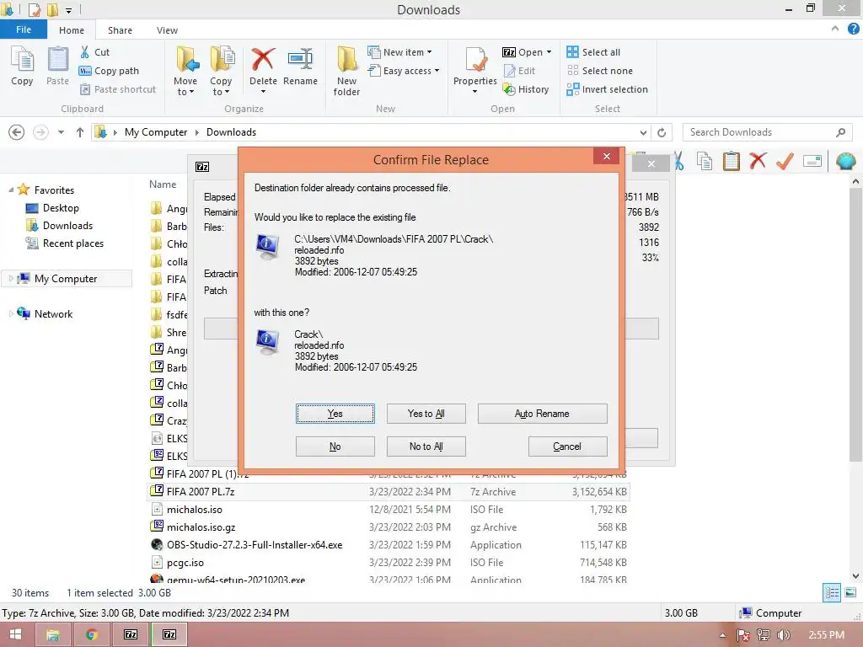Click the volume speaker icon in the system tray

coord(783,635)
